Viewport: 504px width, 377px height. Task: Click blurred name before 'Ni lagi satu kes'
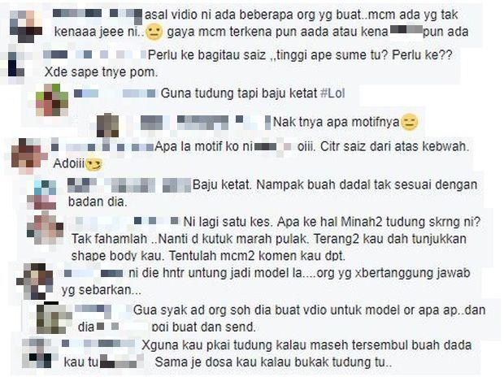[x=126, y=221]
